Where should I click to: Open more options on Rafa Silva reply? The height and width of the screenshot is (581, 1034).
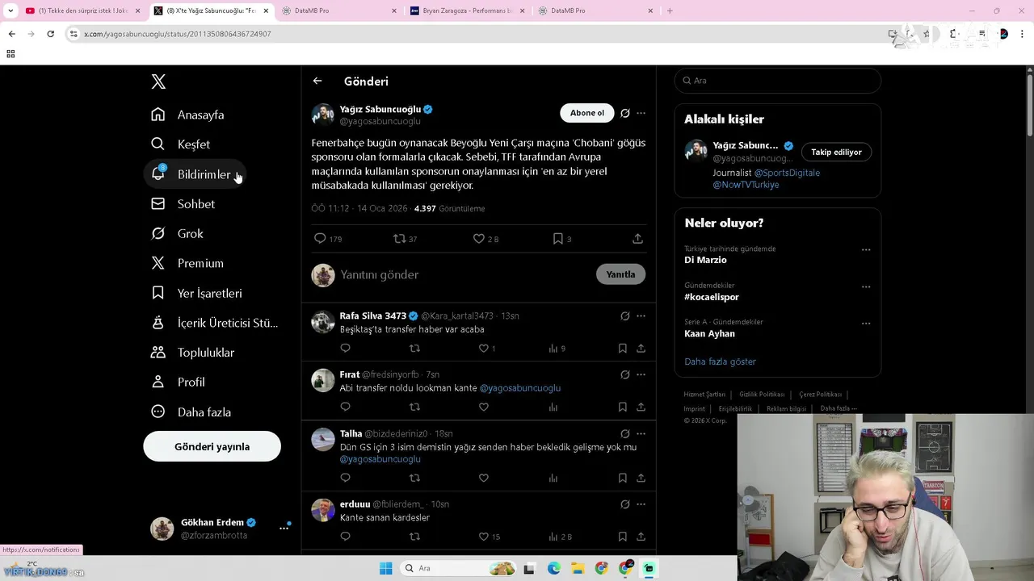pos(641,316)
